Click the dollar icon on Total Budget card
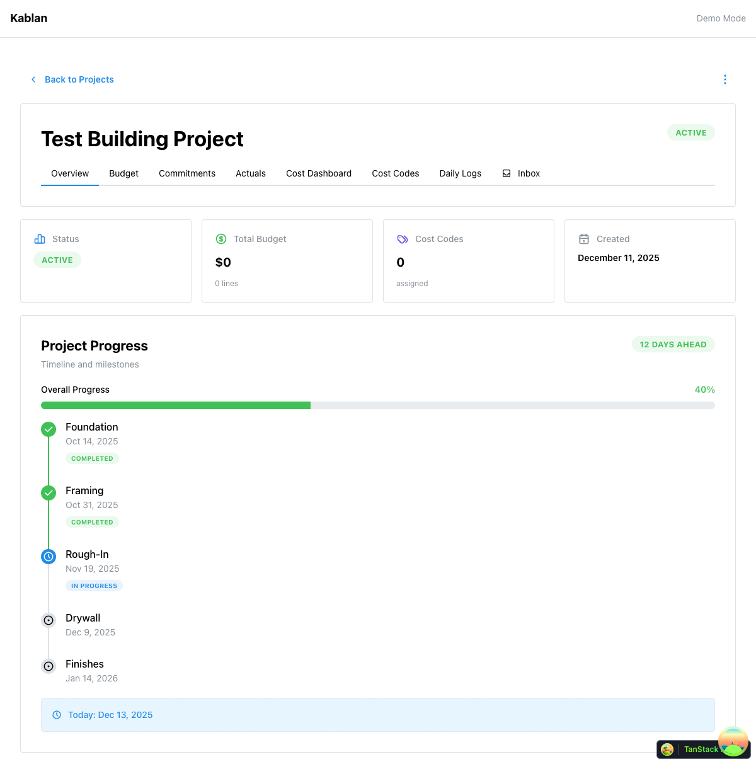 tap(220, 239)
